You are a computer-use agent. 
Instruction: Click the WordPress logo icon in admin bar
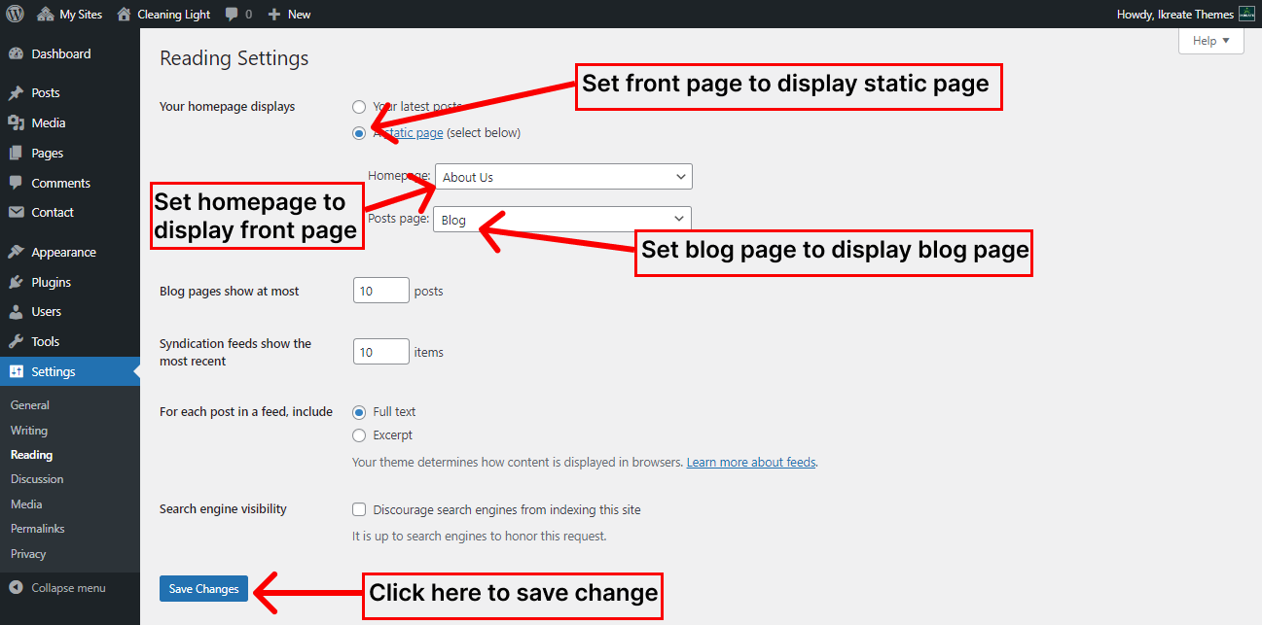[x=15, y=15]
